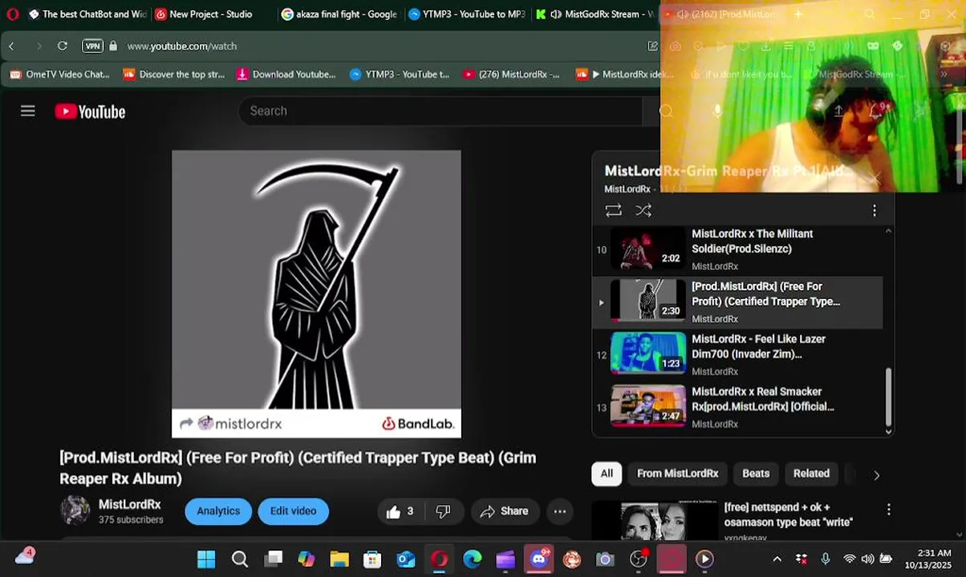Image resolution: width=966 pixels, height=577 pixels.
Task: Open File Explorer from taskbar
Action: (339, 559)
